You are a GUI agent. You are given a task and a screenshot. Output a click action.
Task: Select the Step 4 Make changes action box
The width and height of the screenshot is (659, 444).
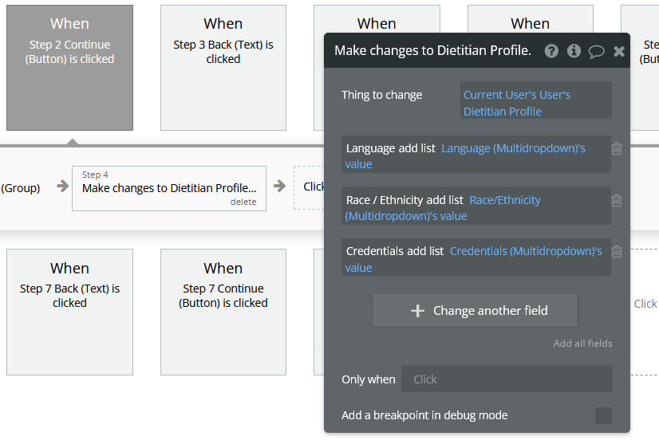click(168, 188)
